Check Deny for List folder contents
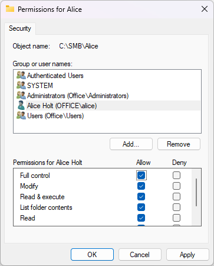The height and width of the screenshot is (266, 214). pos(176,207)
